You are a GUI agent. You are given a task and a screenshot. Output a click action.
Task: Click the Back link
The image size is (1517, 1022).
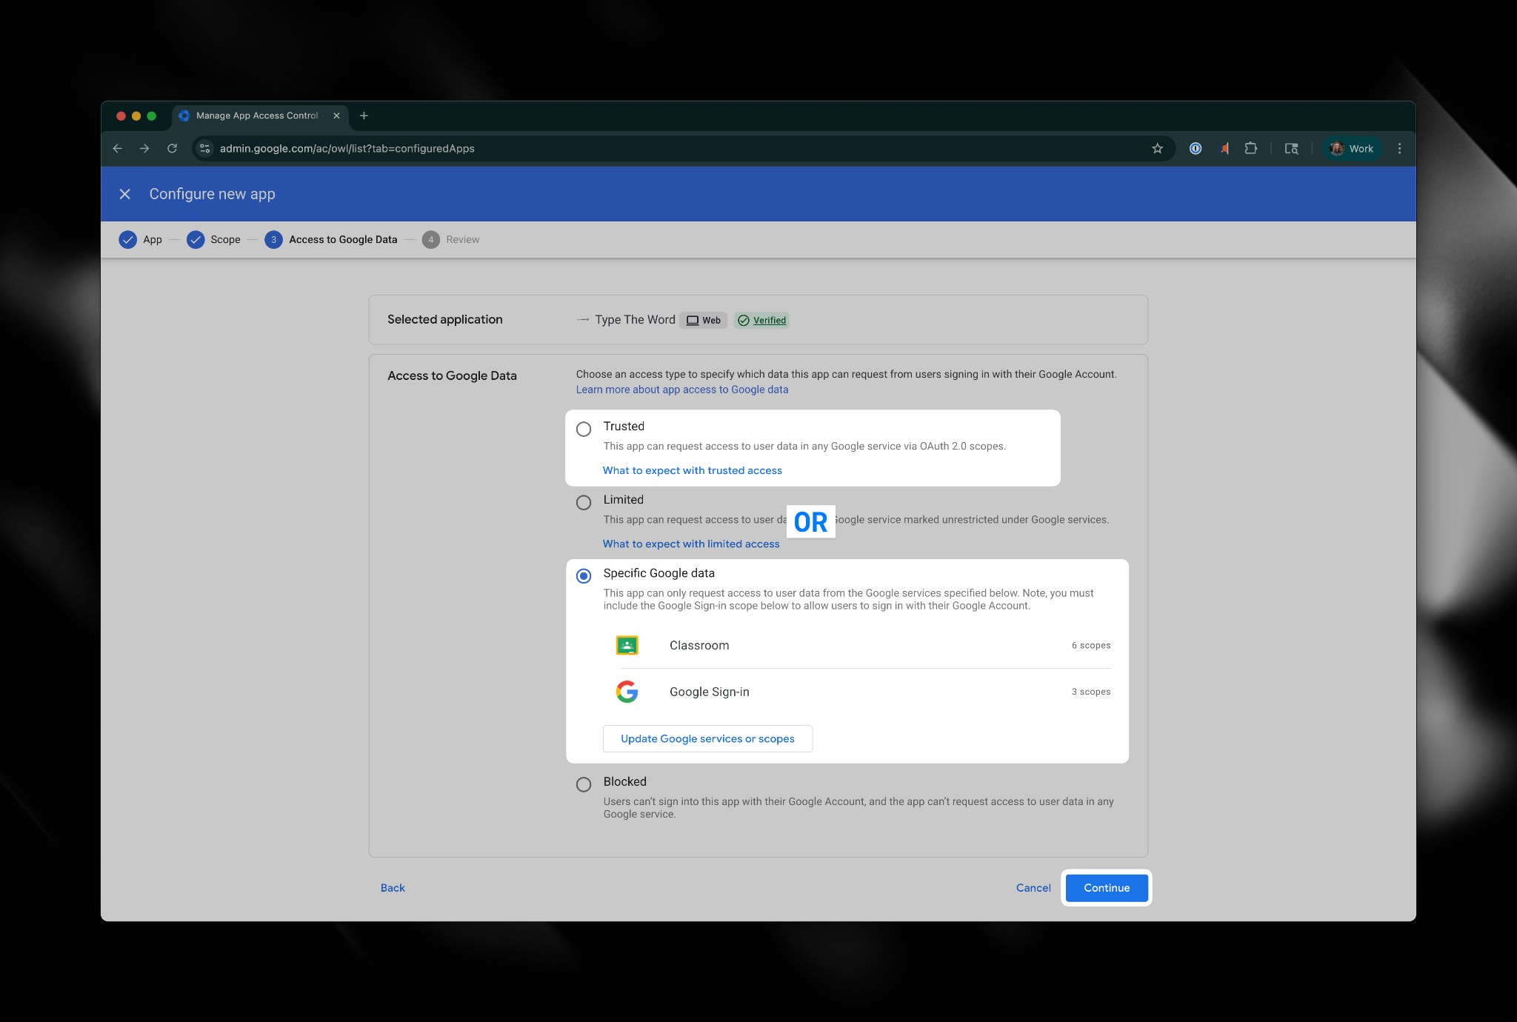393,888
